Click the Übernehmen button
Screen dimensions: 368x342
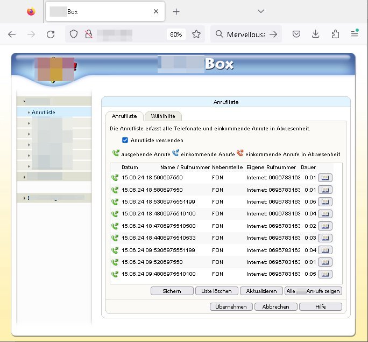pos(231,307)
